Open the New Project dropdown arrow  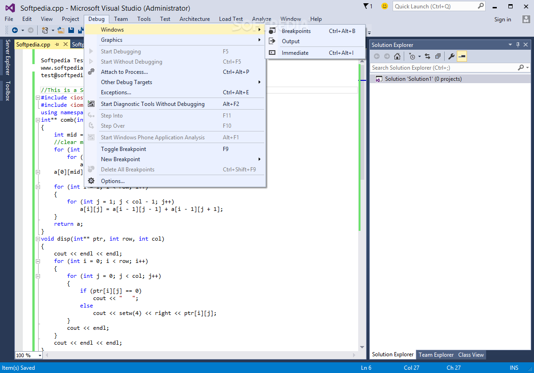click(53, 30)
